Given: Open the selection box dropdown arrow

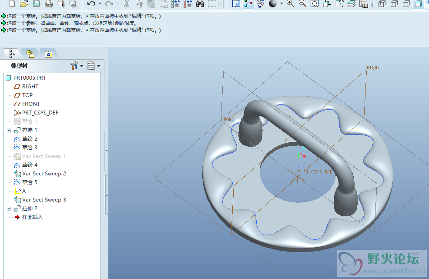Looking at the screenshot, I should tap(221, 3).
